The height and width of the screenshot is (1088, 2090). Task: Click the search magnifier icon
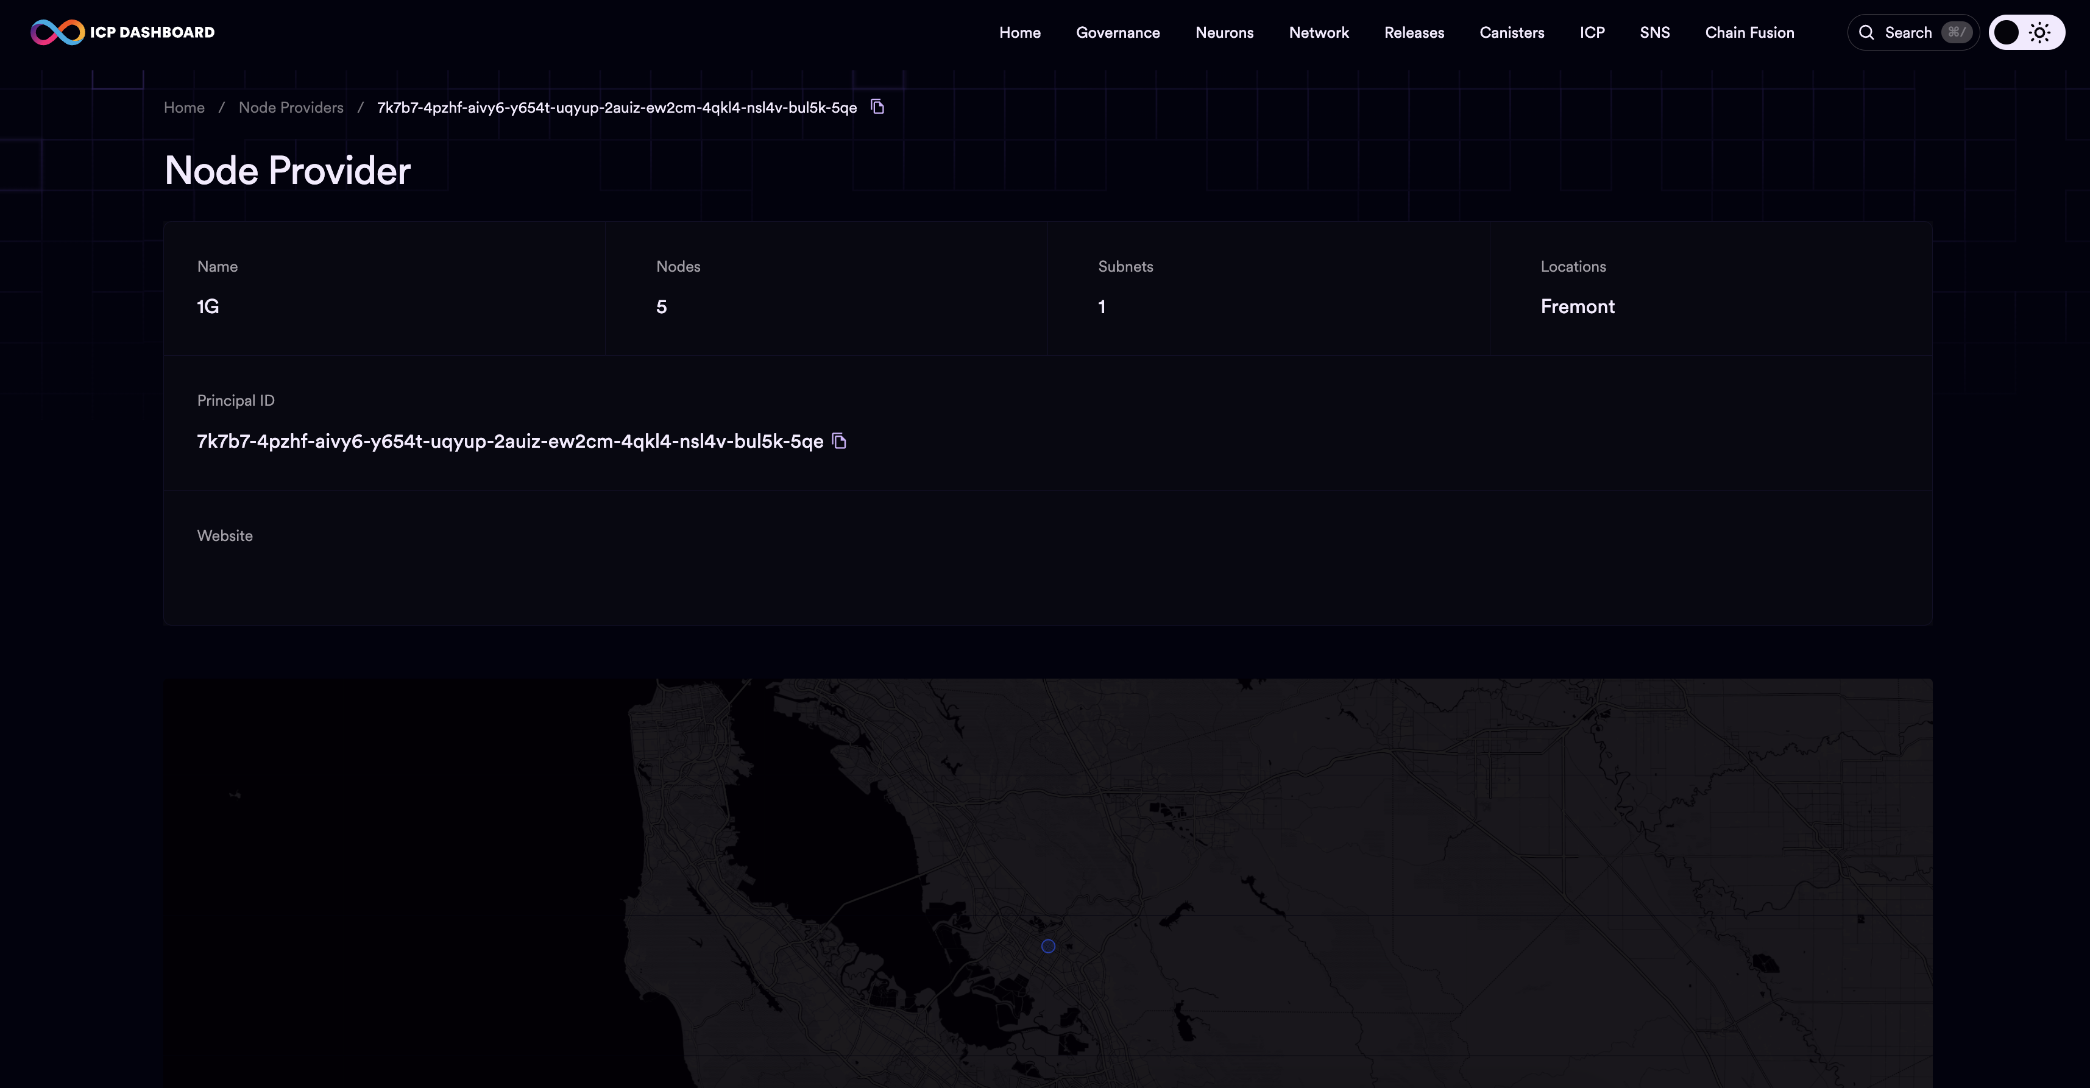(x=1867, y=32)
